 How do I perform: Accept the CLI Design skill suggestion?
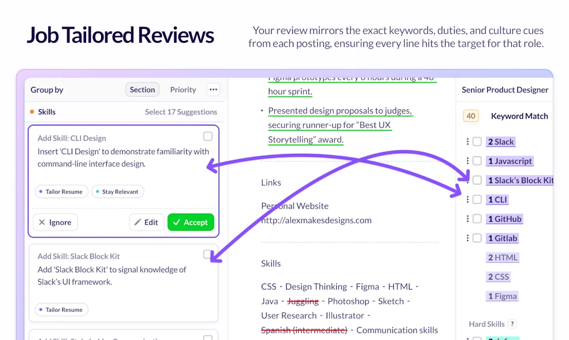pyautogui.click(x=190, y=222)
